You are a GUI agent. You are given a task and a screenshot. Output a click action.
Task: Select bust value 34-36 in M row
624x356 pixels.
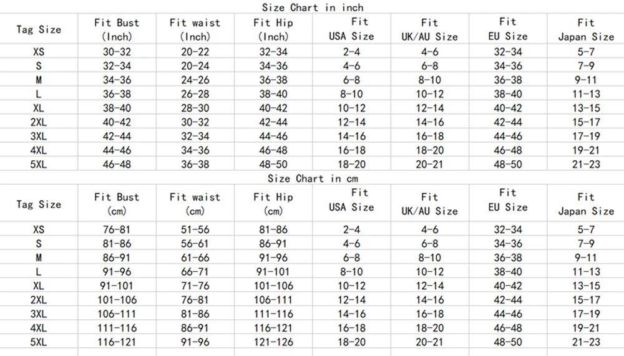117,80
